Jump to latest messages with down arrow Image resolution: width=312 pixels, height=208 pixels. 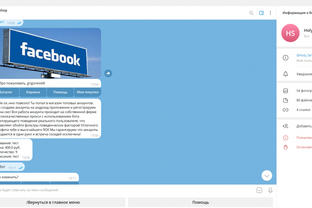(x=267, y=175)
